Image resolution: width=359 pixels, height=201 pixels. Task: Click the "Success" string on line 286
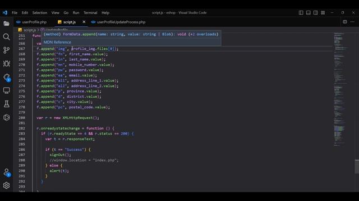pos(75,150)
